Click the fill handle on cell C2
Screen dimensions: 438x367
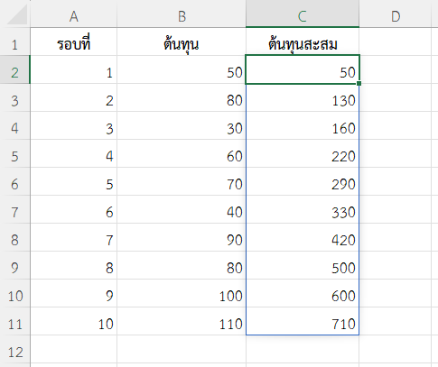(359, 83)
